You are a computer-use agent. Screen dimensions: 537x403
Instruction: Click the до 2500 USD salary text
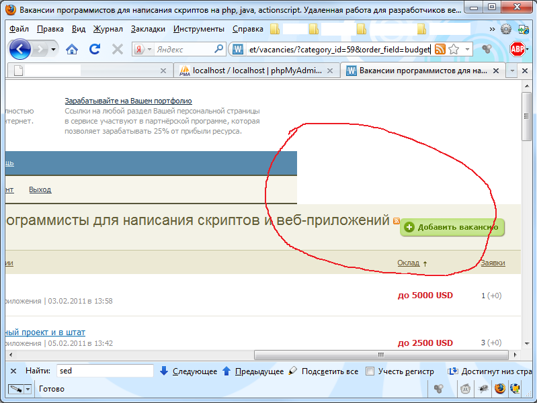(x=425, y=343)
